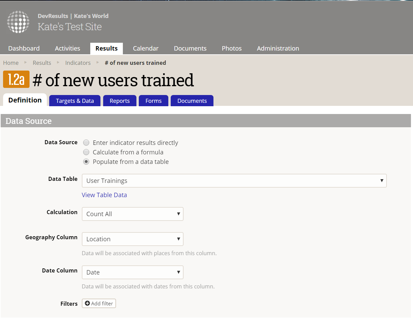Screen dimensions: 413x321
Task: Click the orange 1.2a indicator badge
Action: pyautogui.click(x=16, y=79)
